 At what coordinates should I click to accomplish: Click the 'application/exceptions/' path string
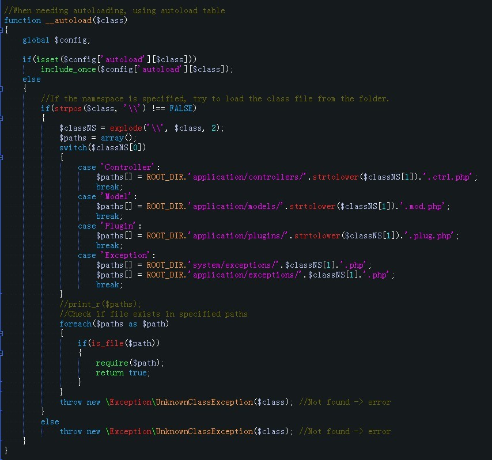(x=245, y=275)
